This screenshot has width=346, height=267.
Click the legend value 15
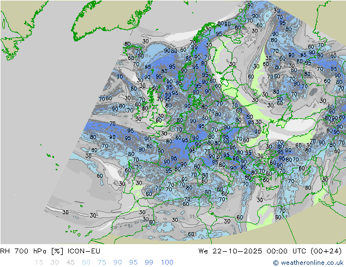point(39,262)
